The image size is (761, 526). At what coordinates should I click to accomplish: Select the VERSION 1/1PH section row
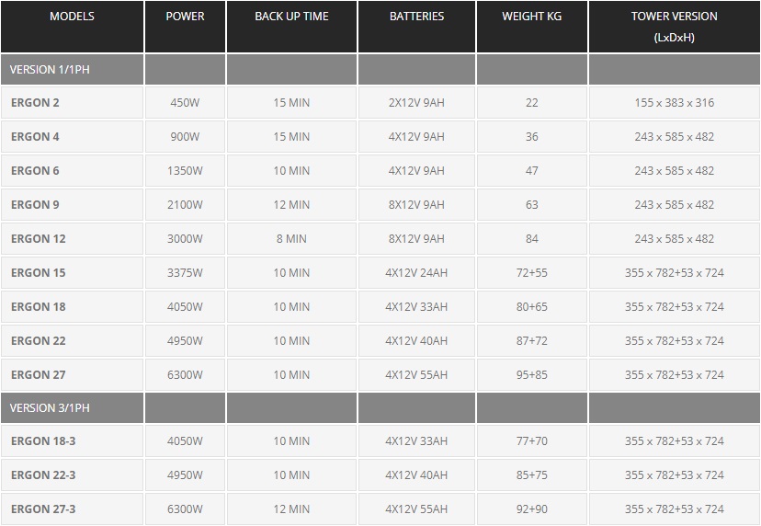point(380,70)
